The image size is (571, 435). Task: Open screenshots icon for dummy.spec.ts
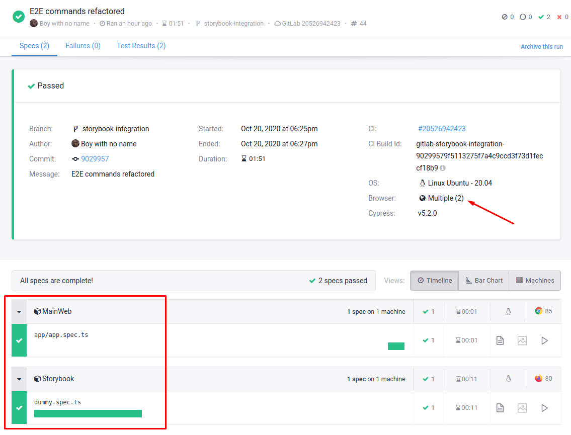click(522, 408)
